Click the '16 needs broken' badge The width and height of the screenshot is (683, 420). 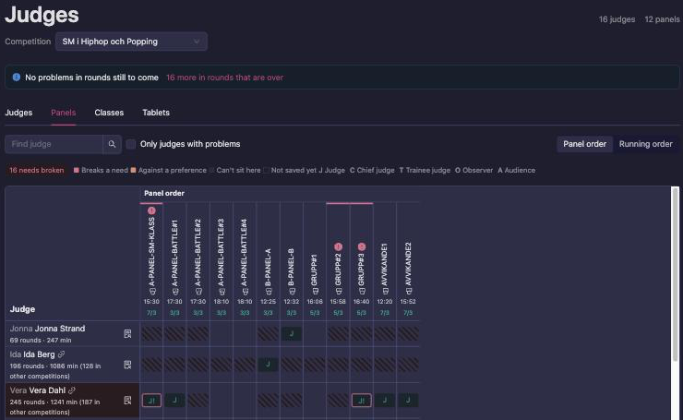[37, 171]
